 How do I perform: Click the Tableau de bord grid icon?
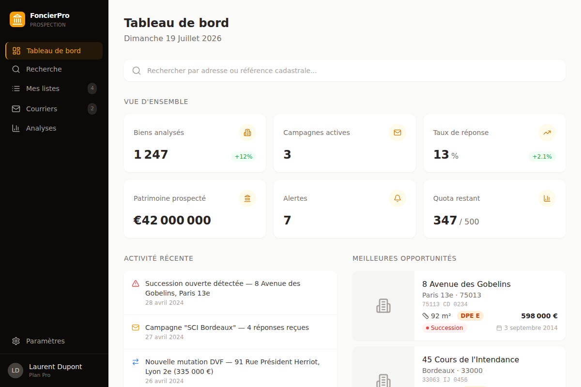pyautogui.click(x=16, y=51)
